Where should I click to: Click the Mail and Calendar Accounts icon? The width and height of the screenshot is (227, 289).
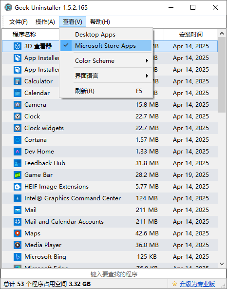coord(18,222)
